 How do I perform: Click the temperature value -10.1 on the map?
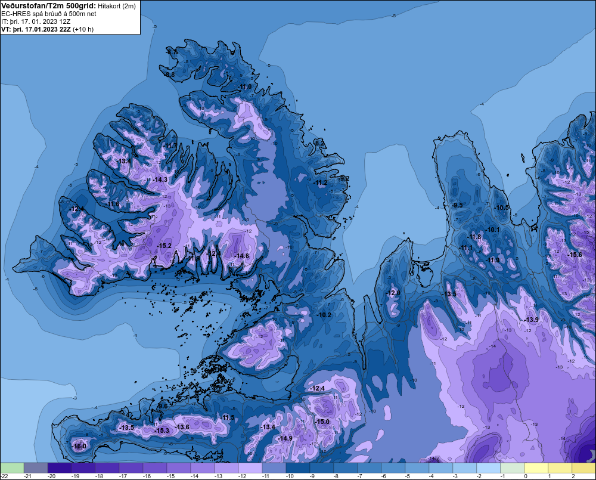[x=493, y=230]
